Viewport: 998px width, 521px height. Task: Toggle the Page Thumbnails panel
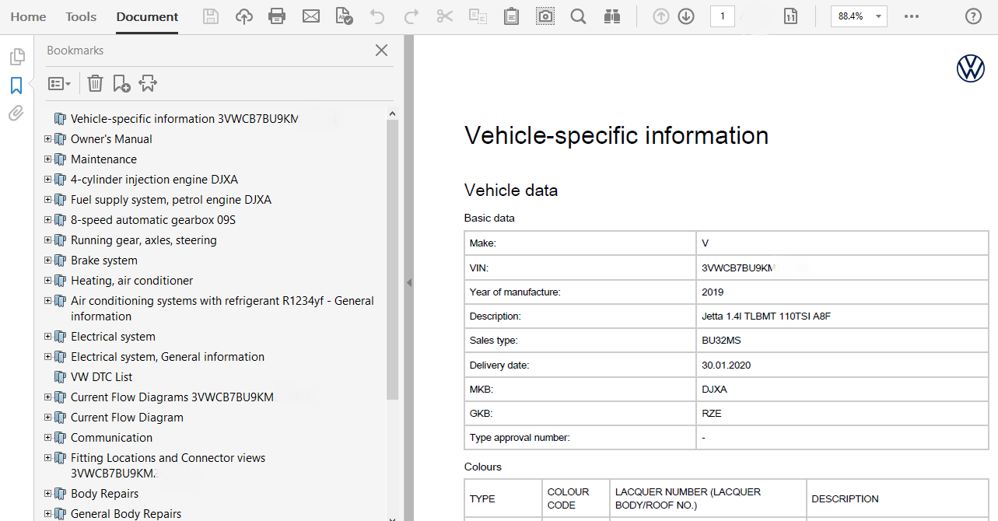(x=16, y=57)
